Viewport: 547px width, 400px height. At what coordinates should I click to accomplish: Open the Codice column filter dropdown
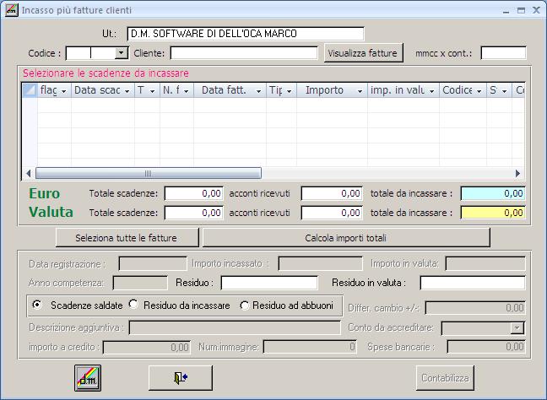pos(479,91)
